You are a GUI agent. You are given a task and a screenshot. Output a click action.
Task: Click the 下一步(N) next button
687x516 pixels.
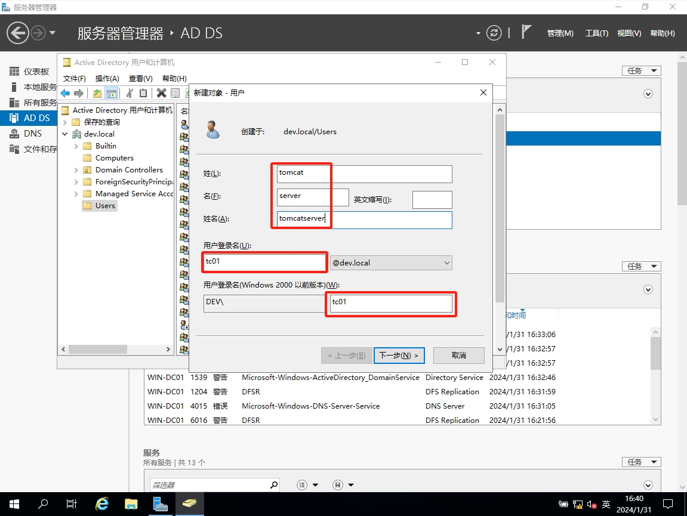399,356
